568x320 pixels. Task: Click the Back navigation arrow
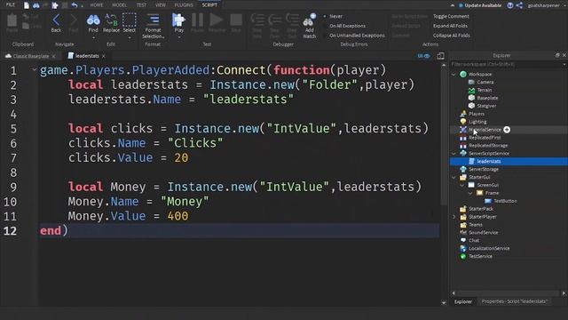coord(56,20)
